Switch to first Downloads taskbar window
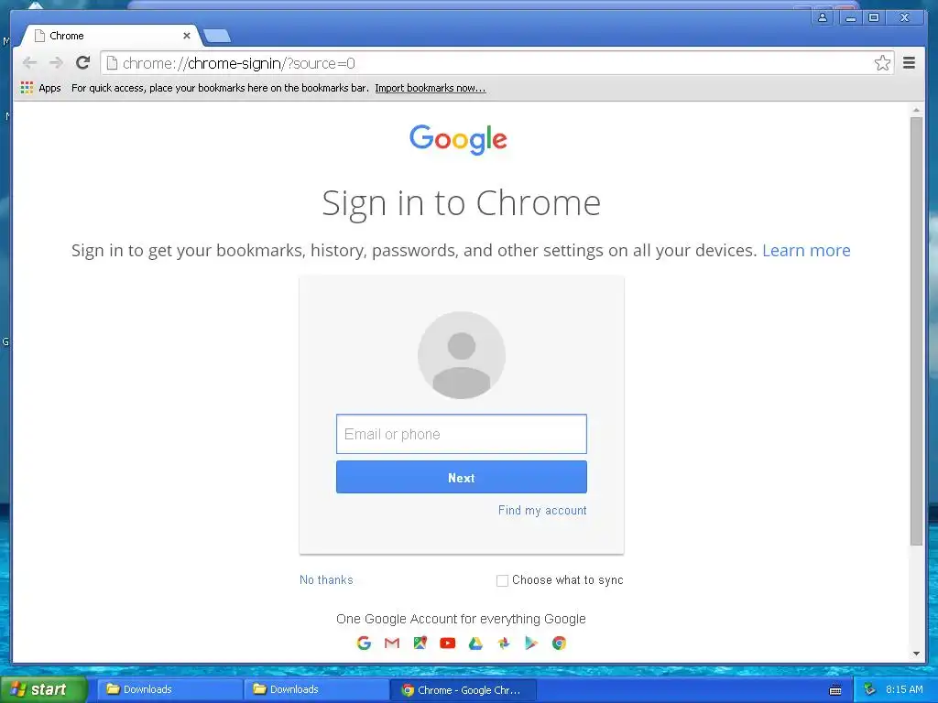 169,689
